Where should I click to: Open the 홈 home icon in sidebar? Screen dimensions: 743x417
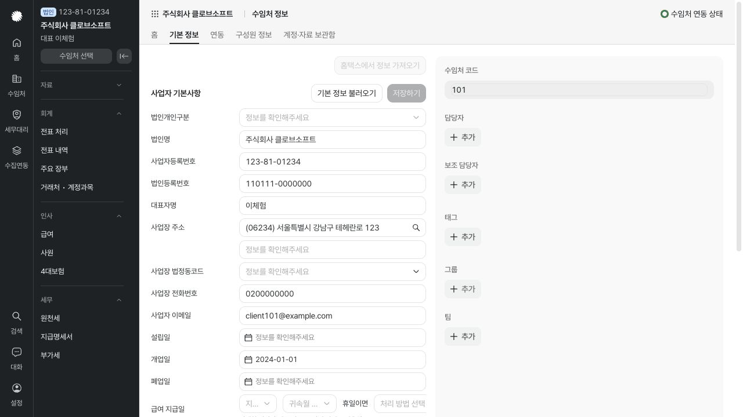[x=16, y=49]
